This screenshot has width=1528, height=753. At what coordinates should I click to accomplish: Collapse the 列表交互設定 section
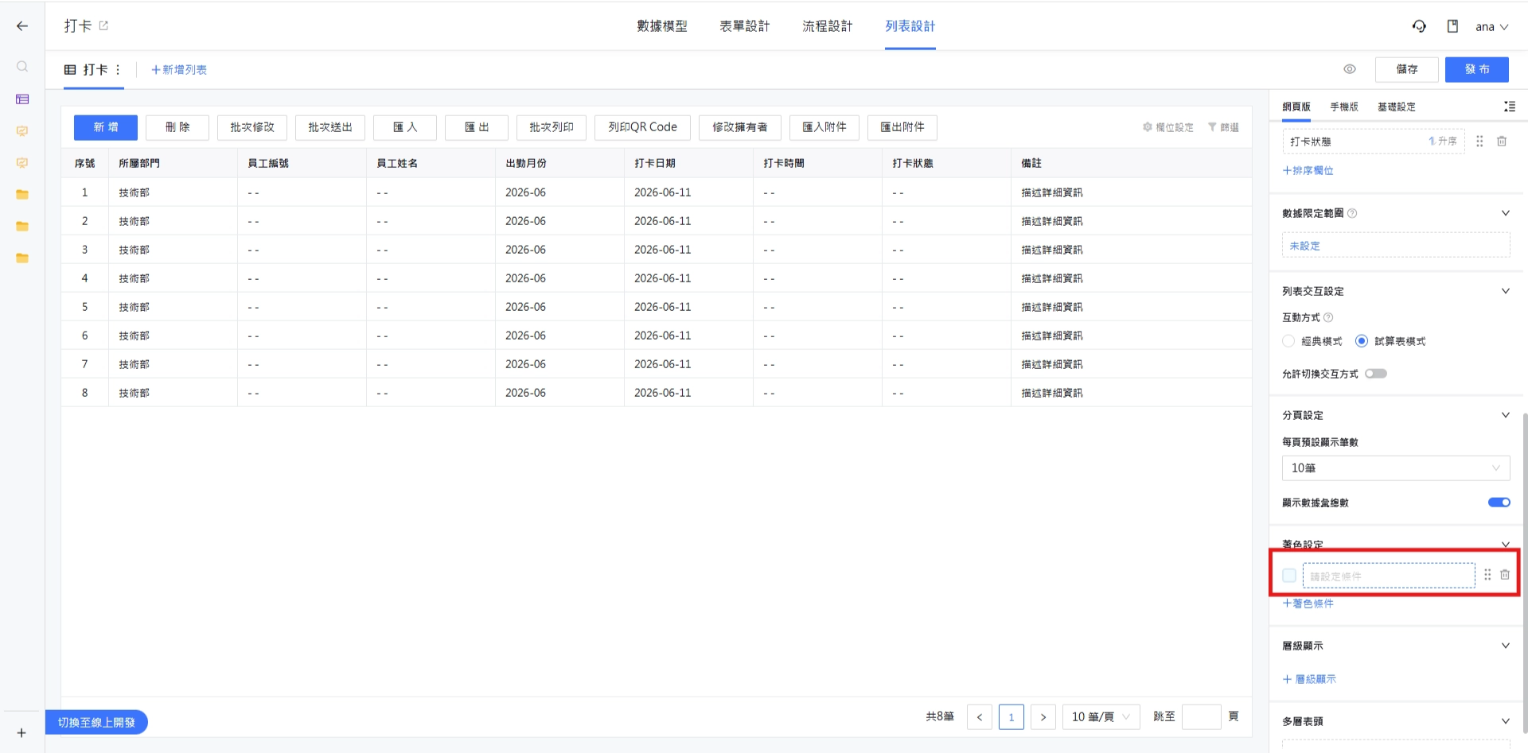[x=1505, y=291]
